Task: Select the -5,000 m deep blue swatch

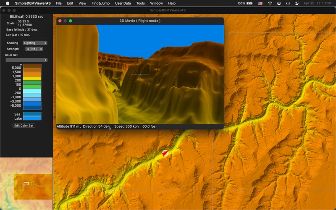Action: [x=32, y=103]
